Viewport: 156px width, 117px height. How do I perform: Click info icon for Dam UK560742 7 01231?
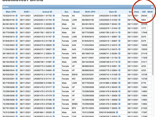119,79
